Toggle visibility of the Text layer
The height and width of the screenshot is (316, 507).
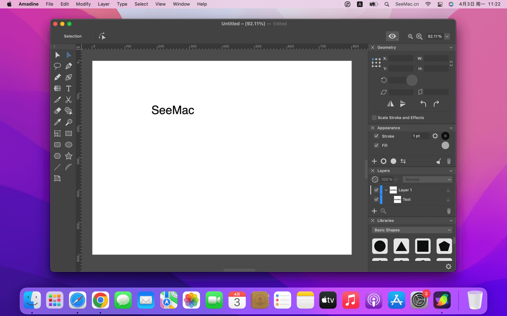(x=376, y=199)
